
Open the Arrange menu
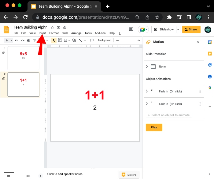76,33
